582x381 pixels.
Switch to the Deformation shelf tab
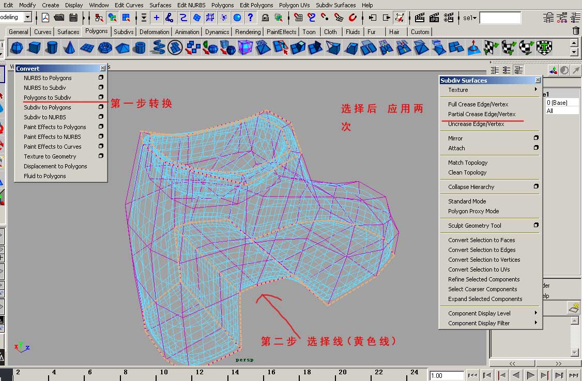click(x=155, y=32)
